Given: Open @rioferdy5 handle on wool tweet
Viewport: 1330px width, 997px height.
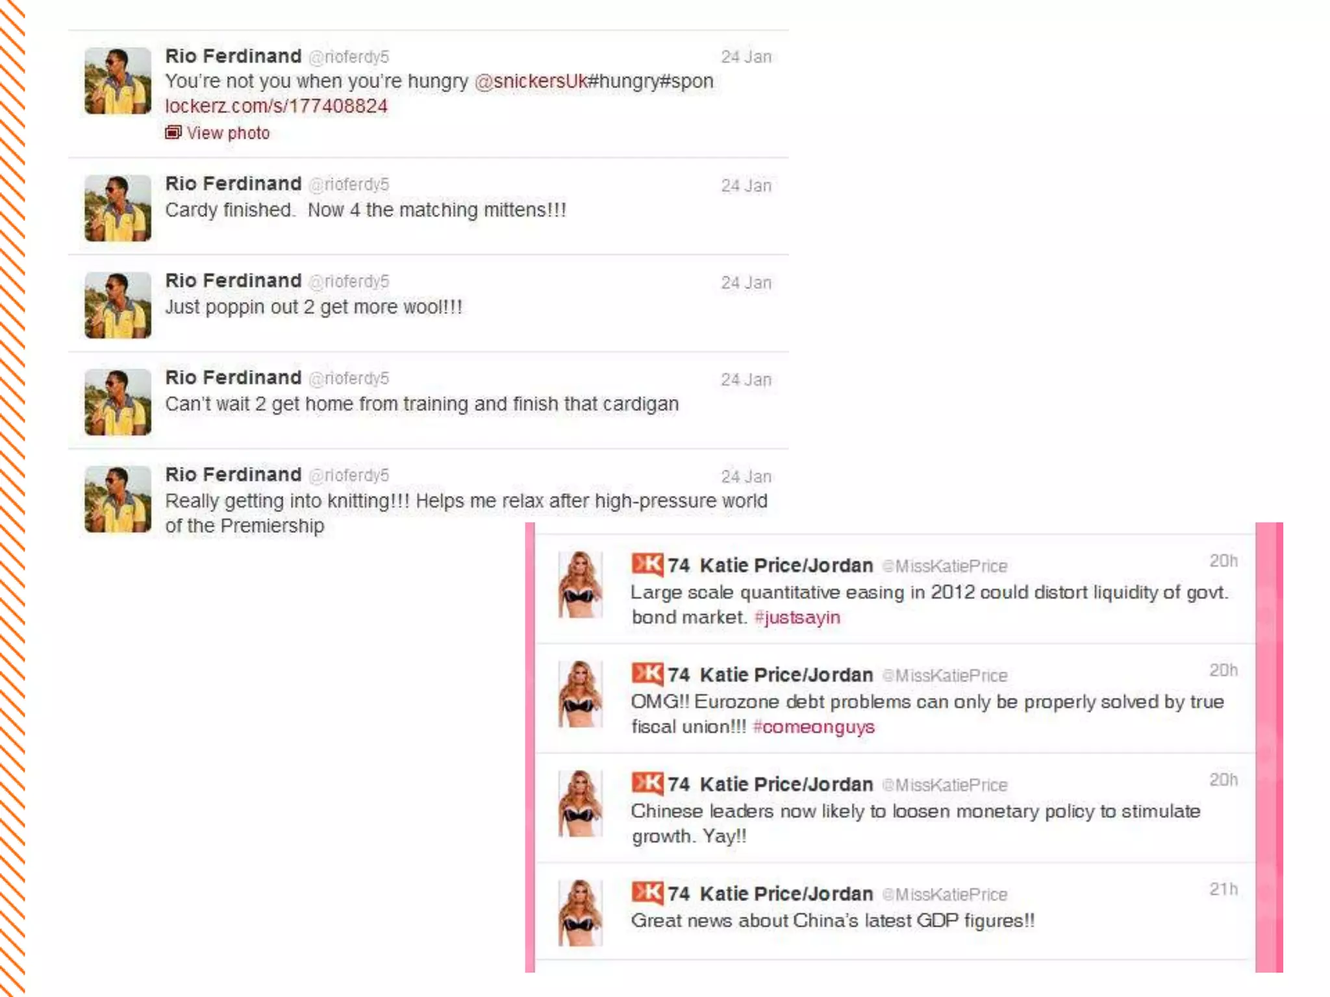Looking at the screenshot, I should pyautogui.click(x=349, y=282).
